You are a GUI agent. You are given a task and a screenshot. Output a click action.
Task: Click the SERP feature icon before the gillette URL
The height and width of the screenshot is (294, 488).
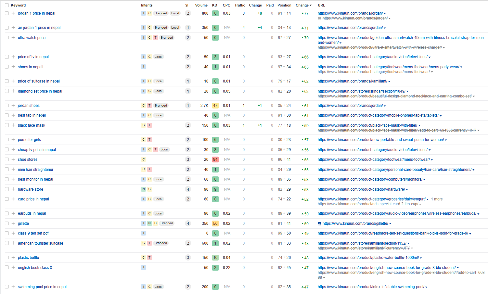[319, 224]
